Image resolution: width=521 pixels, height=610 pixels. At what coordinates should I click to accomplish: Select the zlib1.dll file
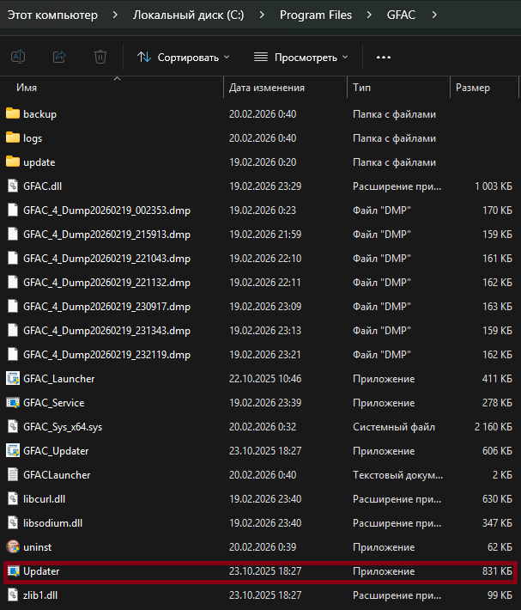[40, 595]
